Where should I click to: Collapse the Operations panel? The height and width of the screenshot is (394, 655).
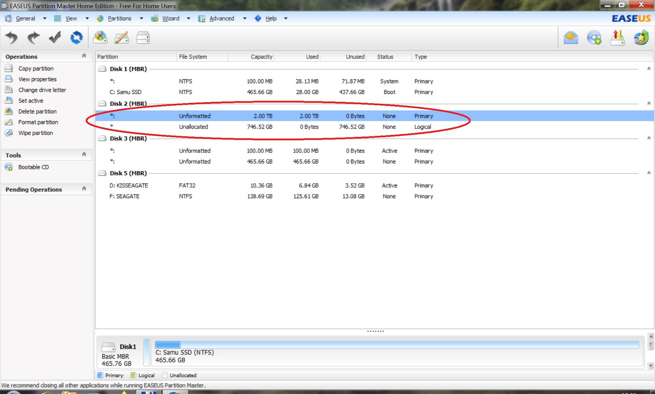click(x=84, y=56)
